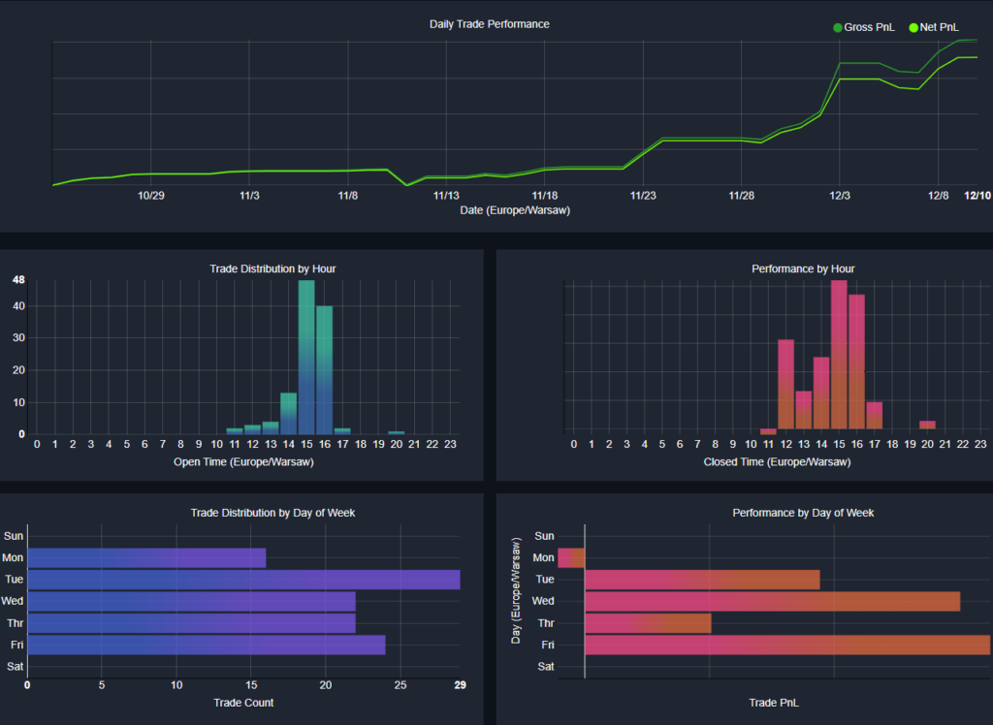Screen dimensions: 993x725
Task: Click hour 12 bar in Performance by Hour
Action: pyautogui.click(x=786, y=384)
